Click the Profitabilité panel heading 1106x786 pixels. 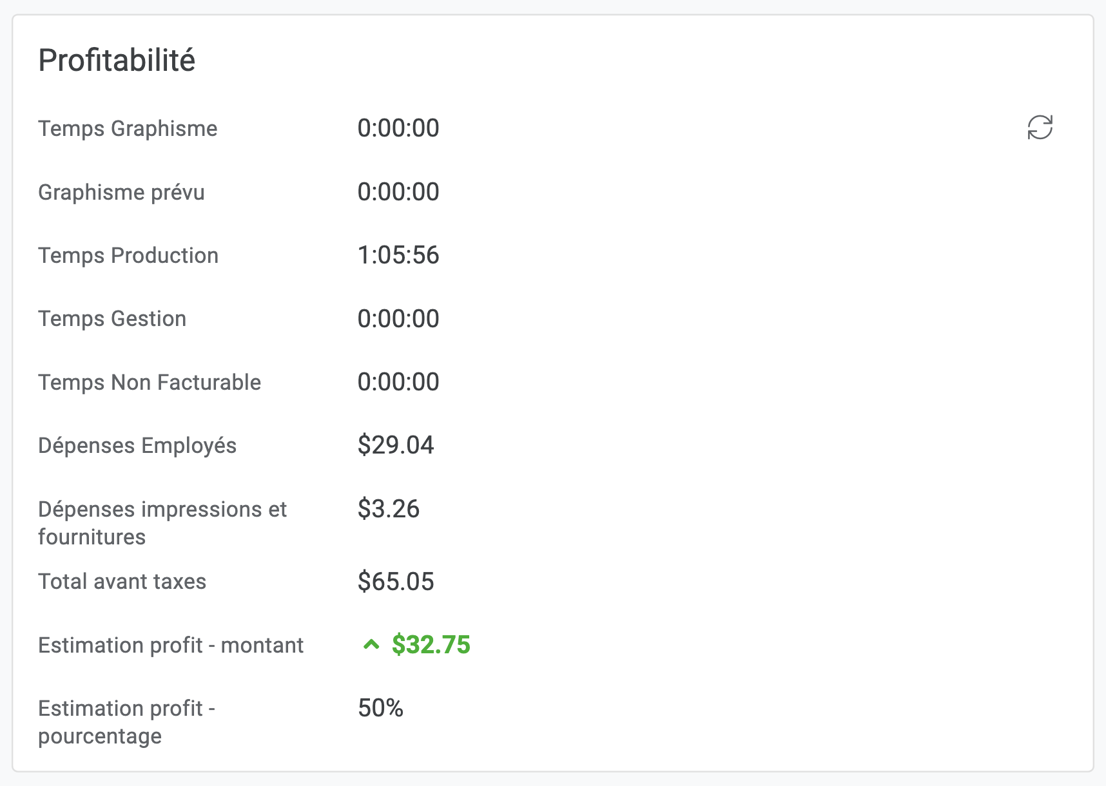tap(117, 61)
